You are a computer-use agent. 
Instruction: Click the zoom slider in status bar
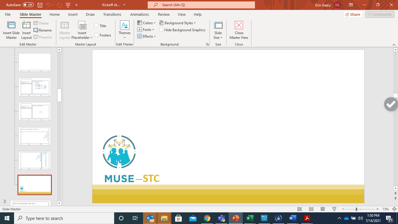356,209
